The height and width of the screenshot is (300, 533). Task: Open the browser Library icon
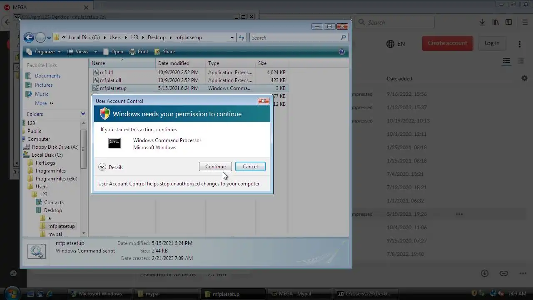[496, 22]
